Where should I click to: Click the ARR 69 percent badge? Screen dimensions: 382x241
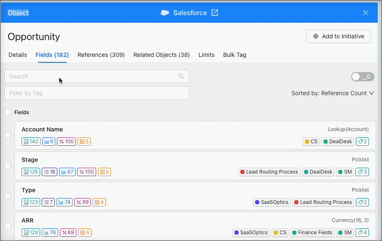pyautogui.click(x=68, y=233)
